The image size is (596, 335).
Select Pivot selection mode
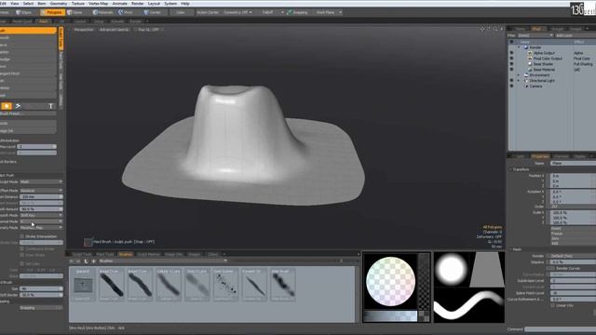point(126,12)
